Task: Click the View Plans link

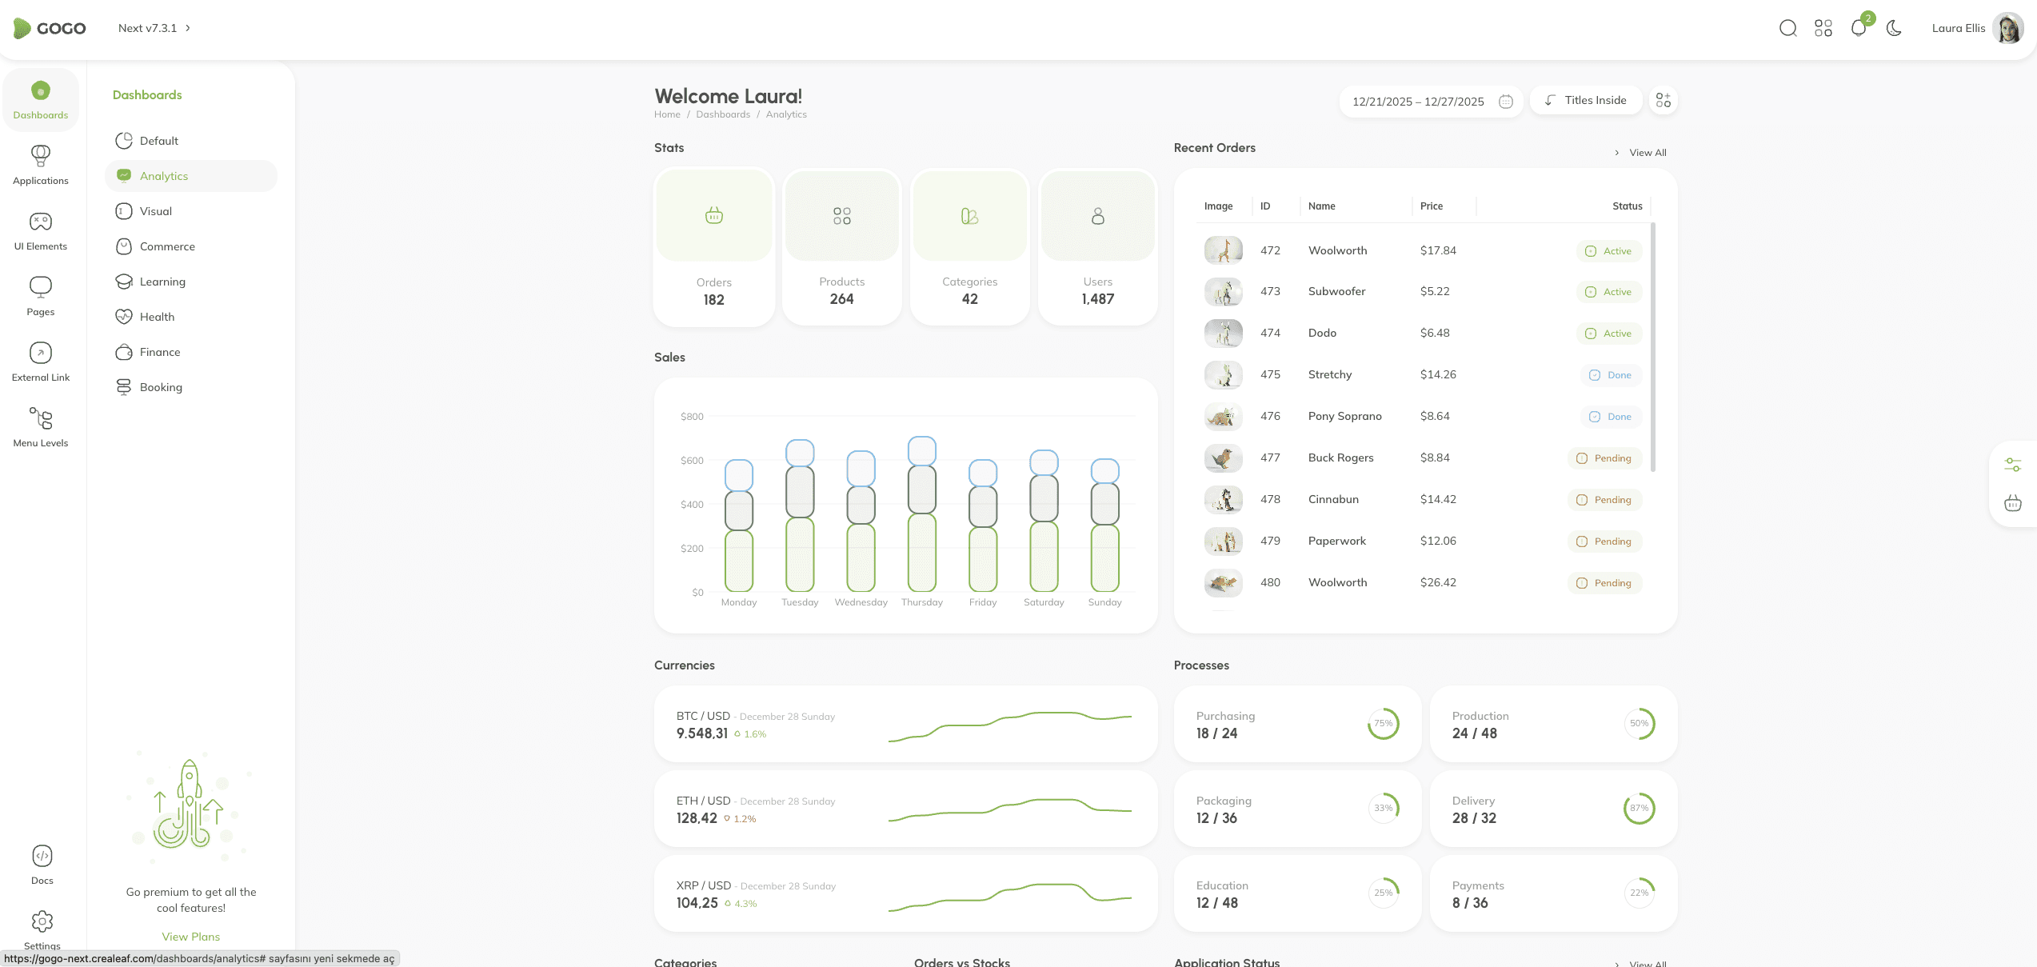Action: point(190,937)
